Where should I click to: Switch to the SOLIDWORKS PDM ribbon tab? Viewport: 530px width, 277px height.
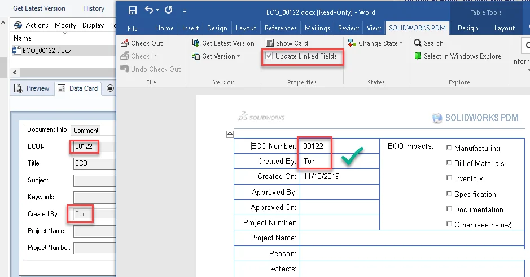[418, 28]
